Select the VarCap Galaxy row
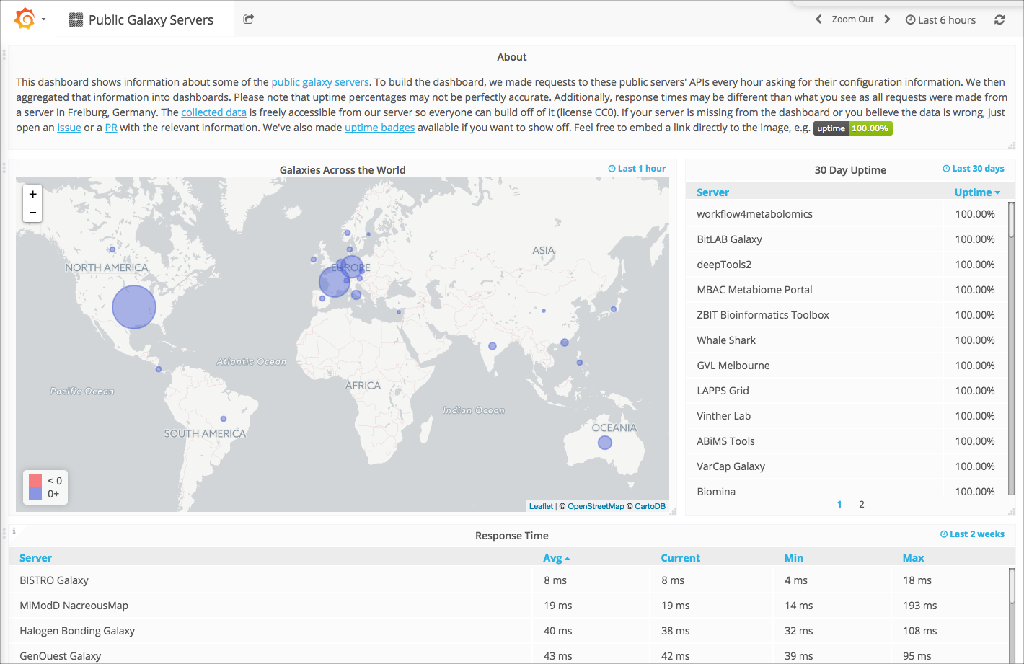The height and width of the screenshot is (664, 1024). [x=847, y=466]
